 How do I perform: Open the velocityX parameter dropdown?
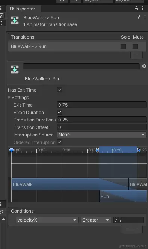[x=47, y=220]
